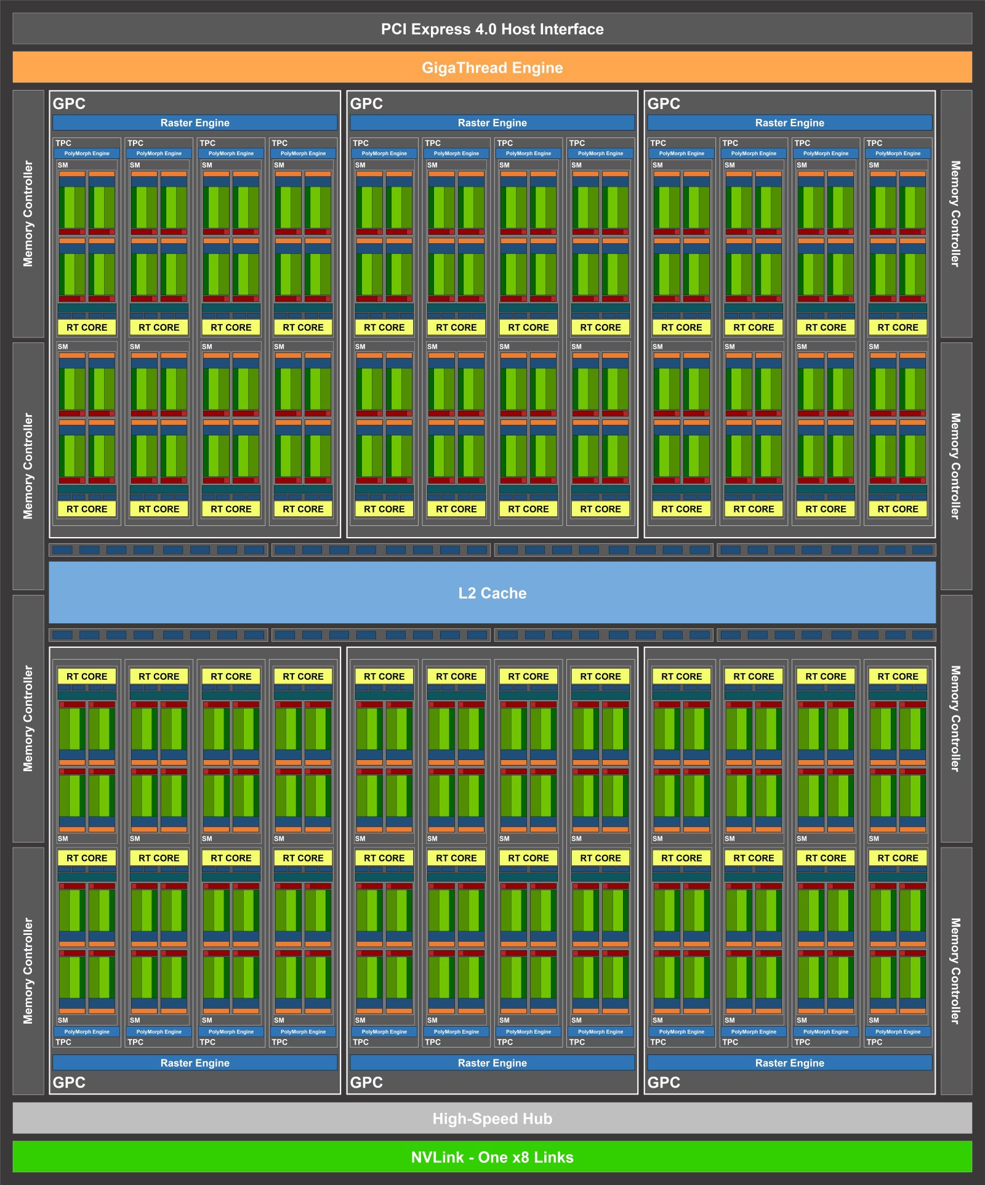Viewport: 985px width, 1185px height.
Task: Click the GPC label of the top-right cluster
Action: 664,103
